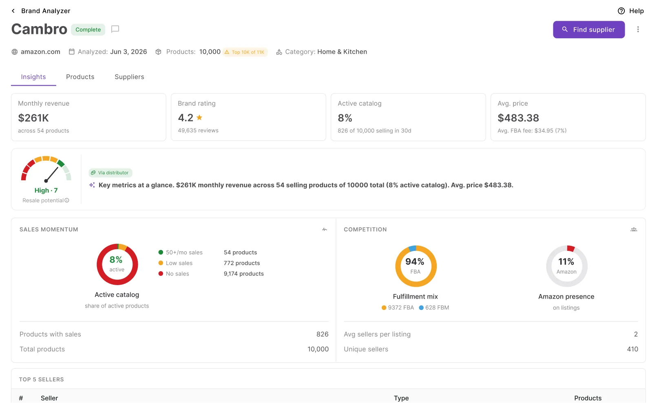The height and width of the screenshot is (403, 659).
Task: Click the Key metrics at a glance summary
Action: click(306, 185)
